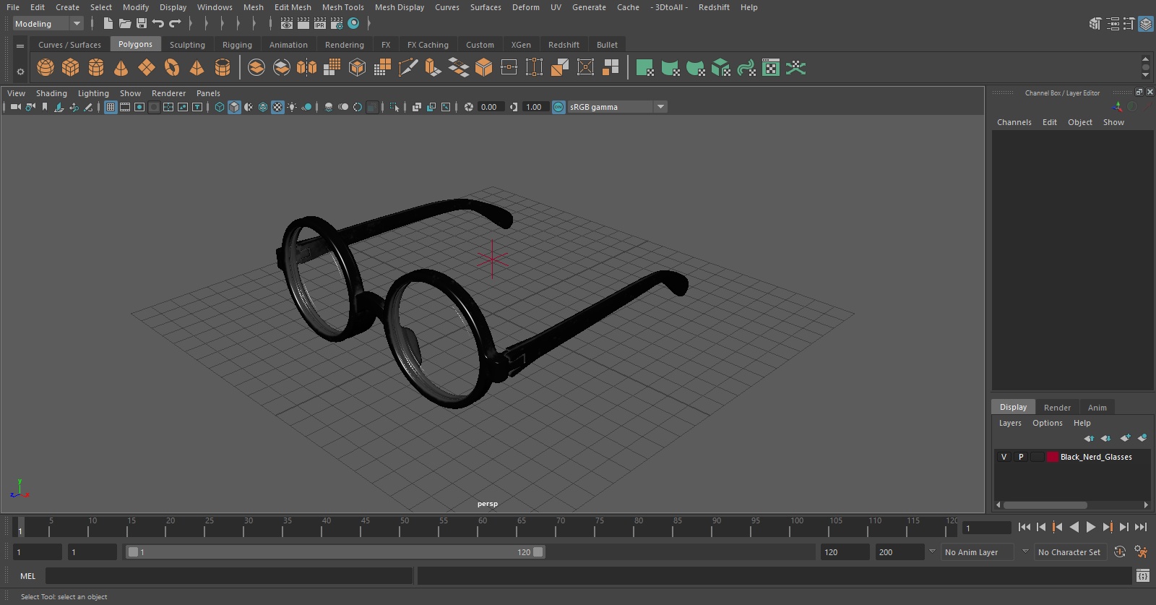Create a polygon torus from the shelf

(172, 68)
